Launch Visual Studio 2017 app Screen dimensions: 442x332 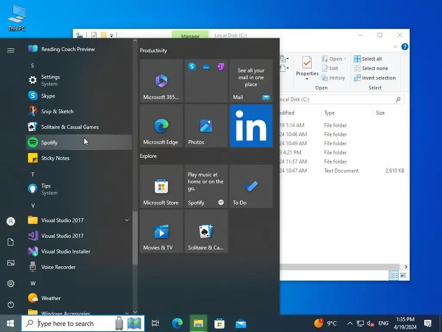click(79, 236)
